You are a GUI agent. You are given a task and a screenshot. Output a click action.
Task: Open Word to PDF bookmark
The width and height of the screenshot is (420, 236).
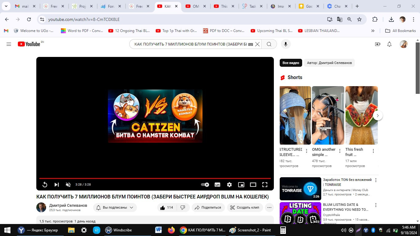point(82,31)
